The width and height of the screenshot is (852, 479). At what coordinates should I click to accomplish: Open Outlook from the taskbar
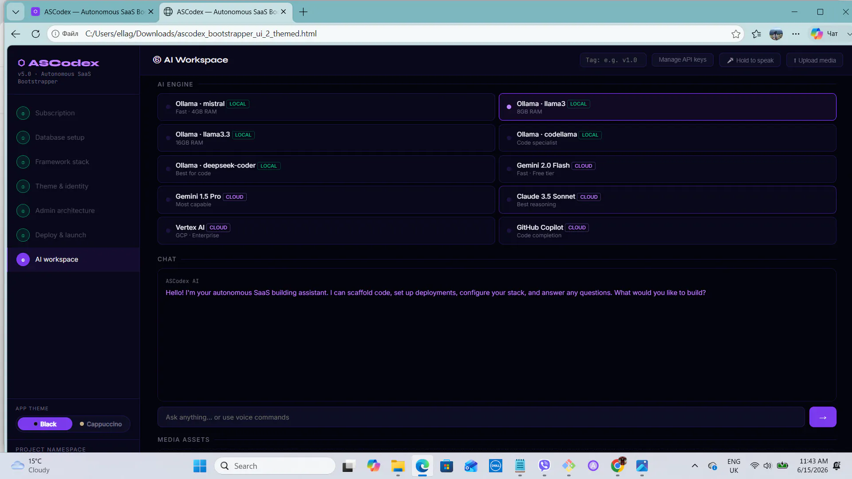coord(471,466)
